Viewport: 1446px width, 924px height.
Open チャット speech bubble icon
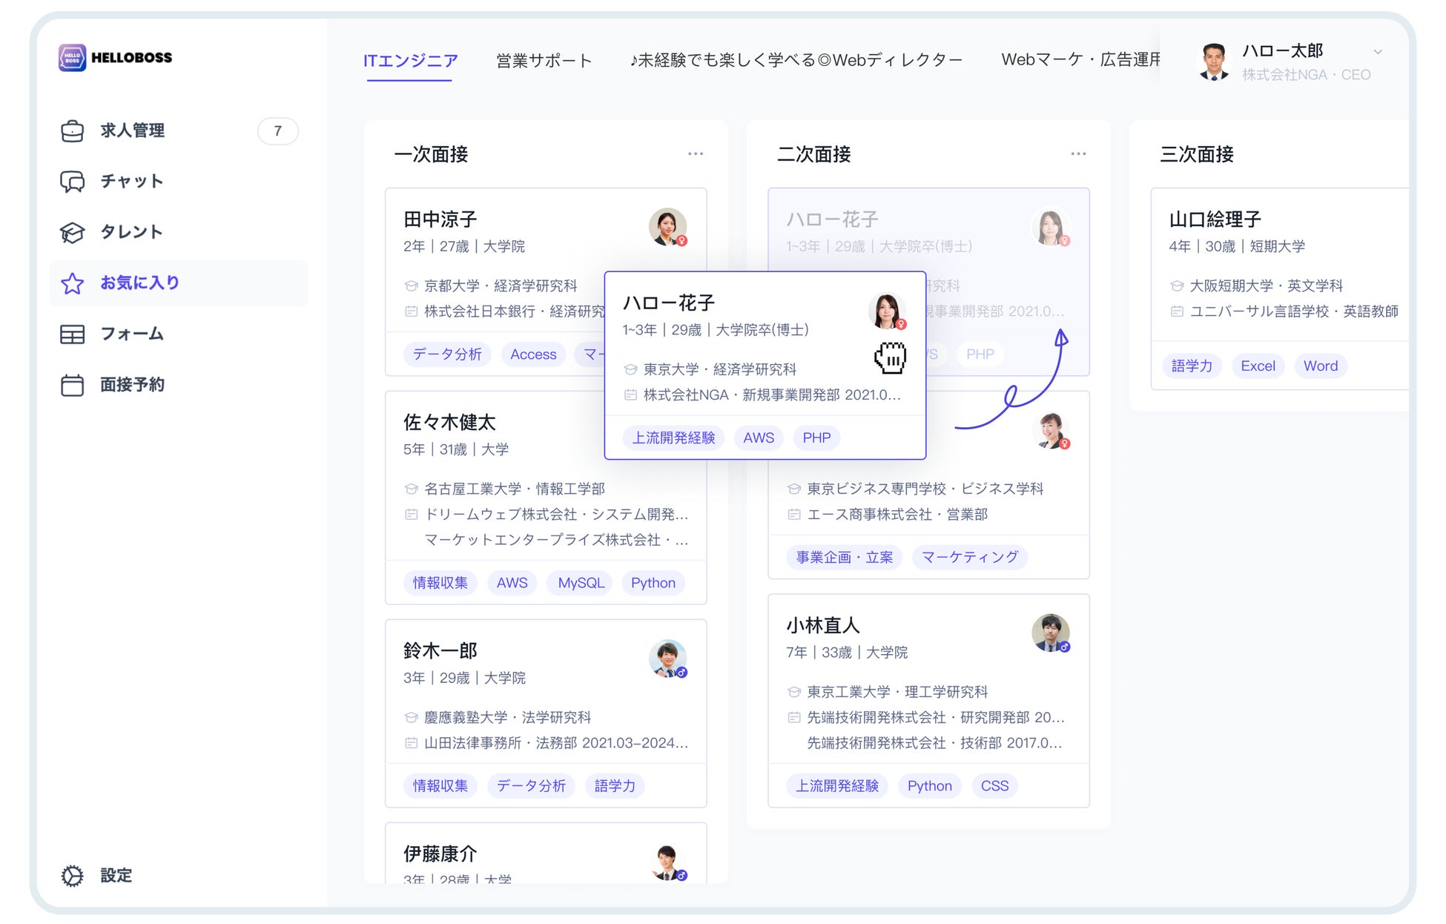(72, 181)
